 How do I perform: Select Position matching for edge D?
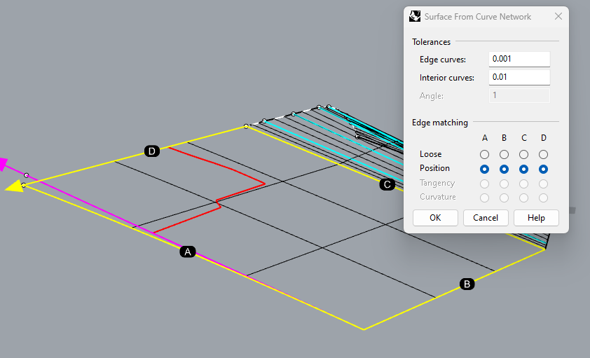point(543,170)
